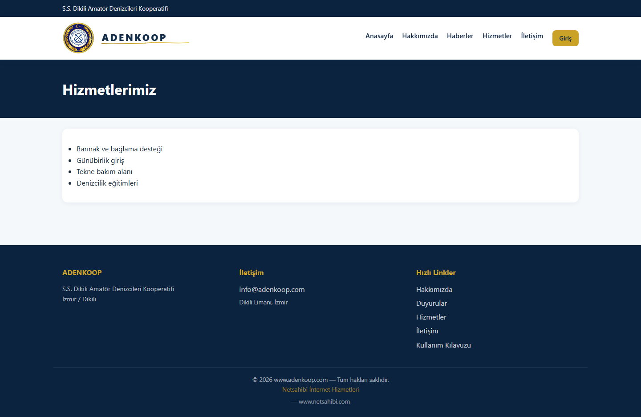The height and width of the screenshot is (417, 641).
Task: Select the 'Tekne bakım alanı' list item
Action: point(104,172)
